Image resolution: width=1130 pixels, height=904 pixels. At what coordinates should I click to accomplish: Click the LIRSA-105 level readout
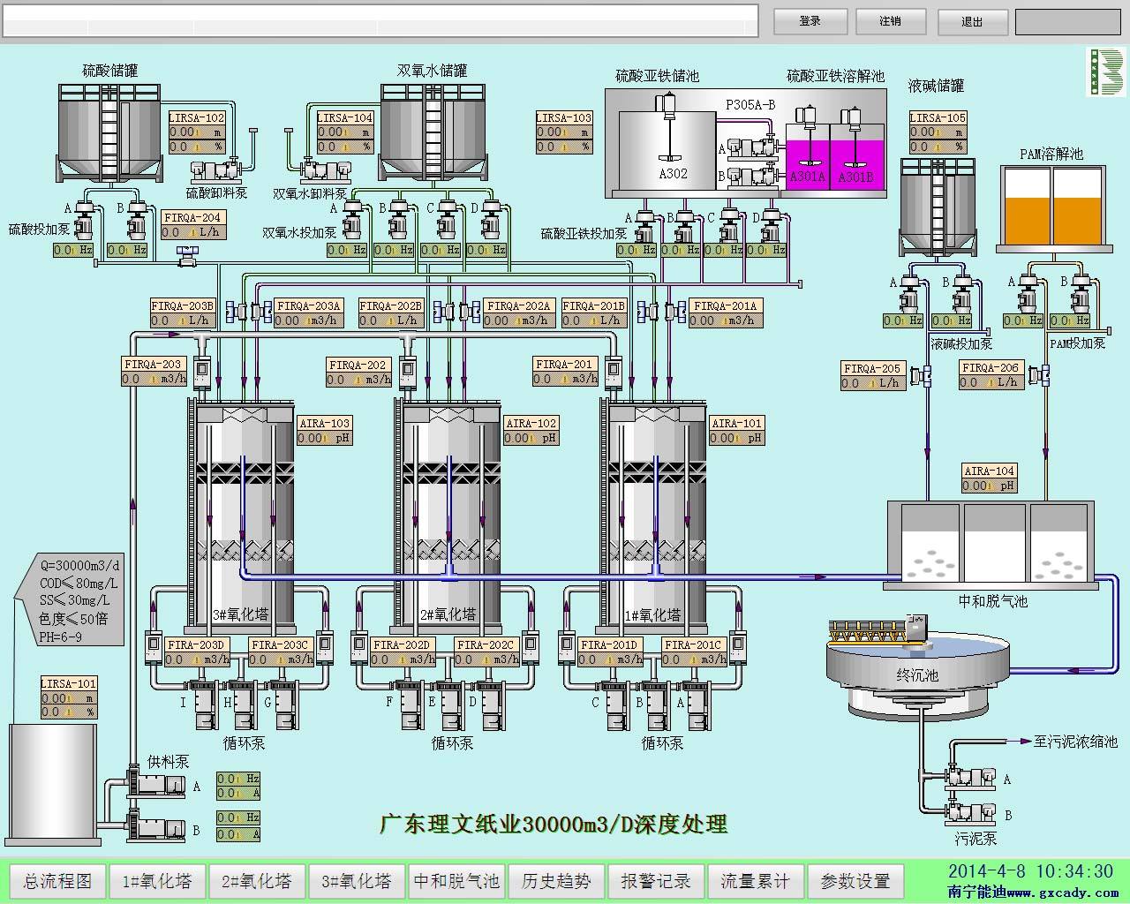(938, 132)
